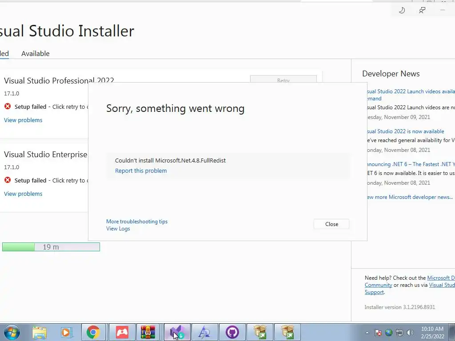Viewport: 455px width, 341px height.
Task: Launch Windows Media Player from the taskbar
Action: (x=66, y=332)
